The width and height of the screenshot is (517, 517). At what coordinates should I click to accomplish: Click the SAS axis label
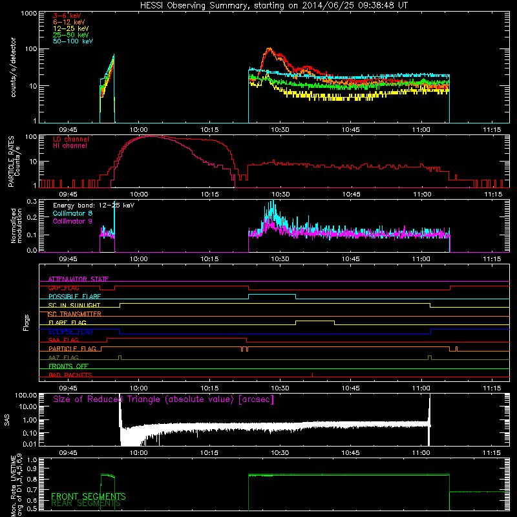[x=6, y=419]
